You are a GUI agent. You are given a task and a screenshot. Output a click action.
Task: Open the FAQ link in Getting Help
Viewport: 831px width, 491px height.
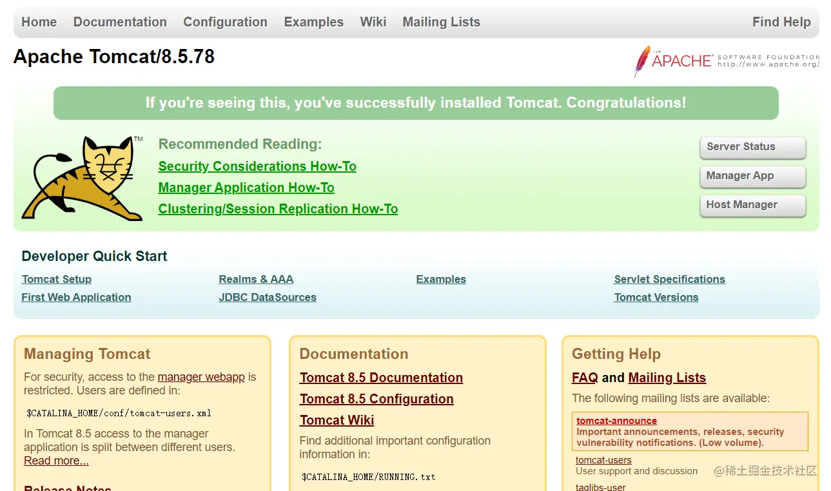(x=585, y=378)
